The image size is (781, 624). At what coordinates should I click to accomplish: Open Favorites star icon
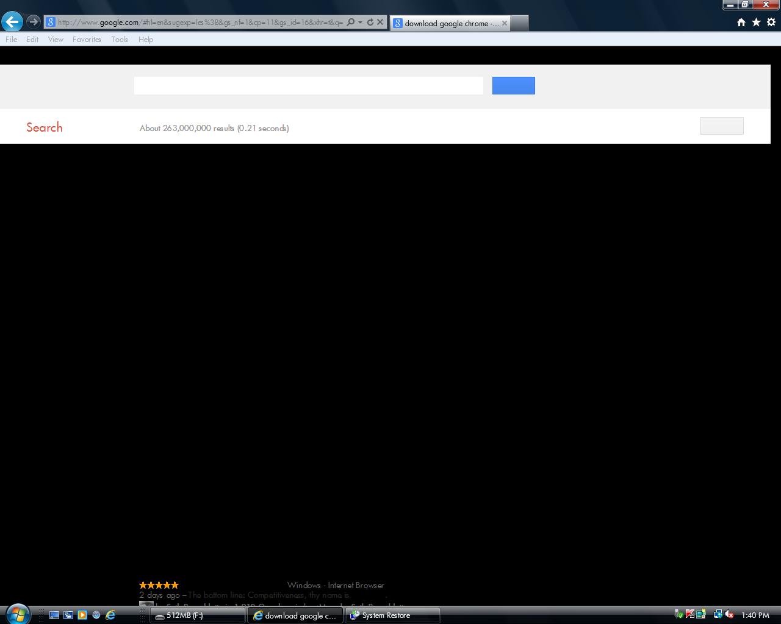(x=756, y=23)
